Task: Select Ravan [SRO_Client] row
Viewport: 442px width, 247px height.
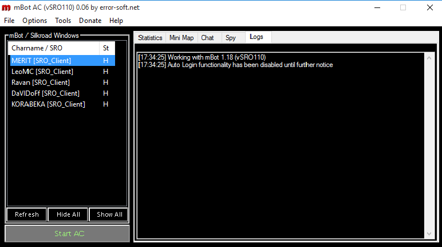Action: (62, 83)
